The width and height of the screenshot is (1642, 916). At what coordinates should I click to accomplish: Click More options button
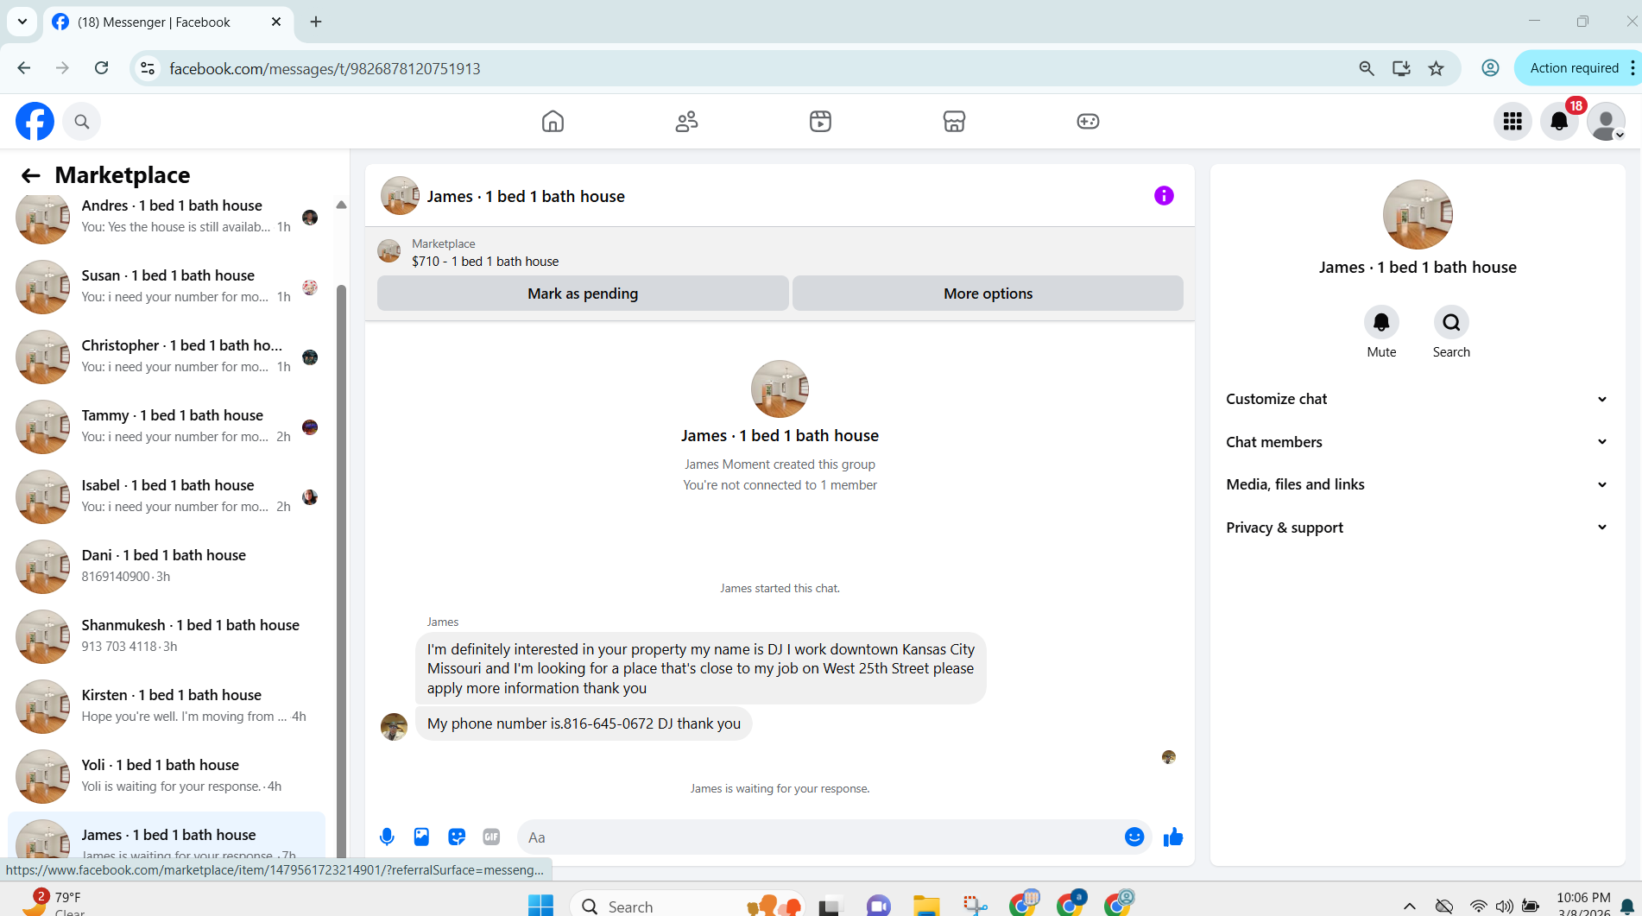988,294
